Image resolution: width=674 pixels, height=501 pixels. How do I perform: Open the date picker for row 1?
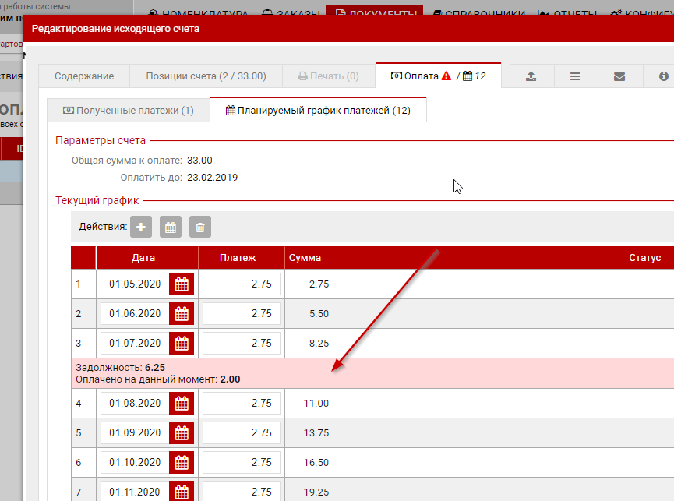[x=182, y=284]
